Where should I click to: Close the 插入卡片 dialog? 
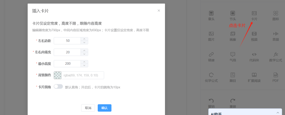pos(159,11)
